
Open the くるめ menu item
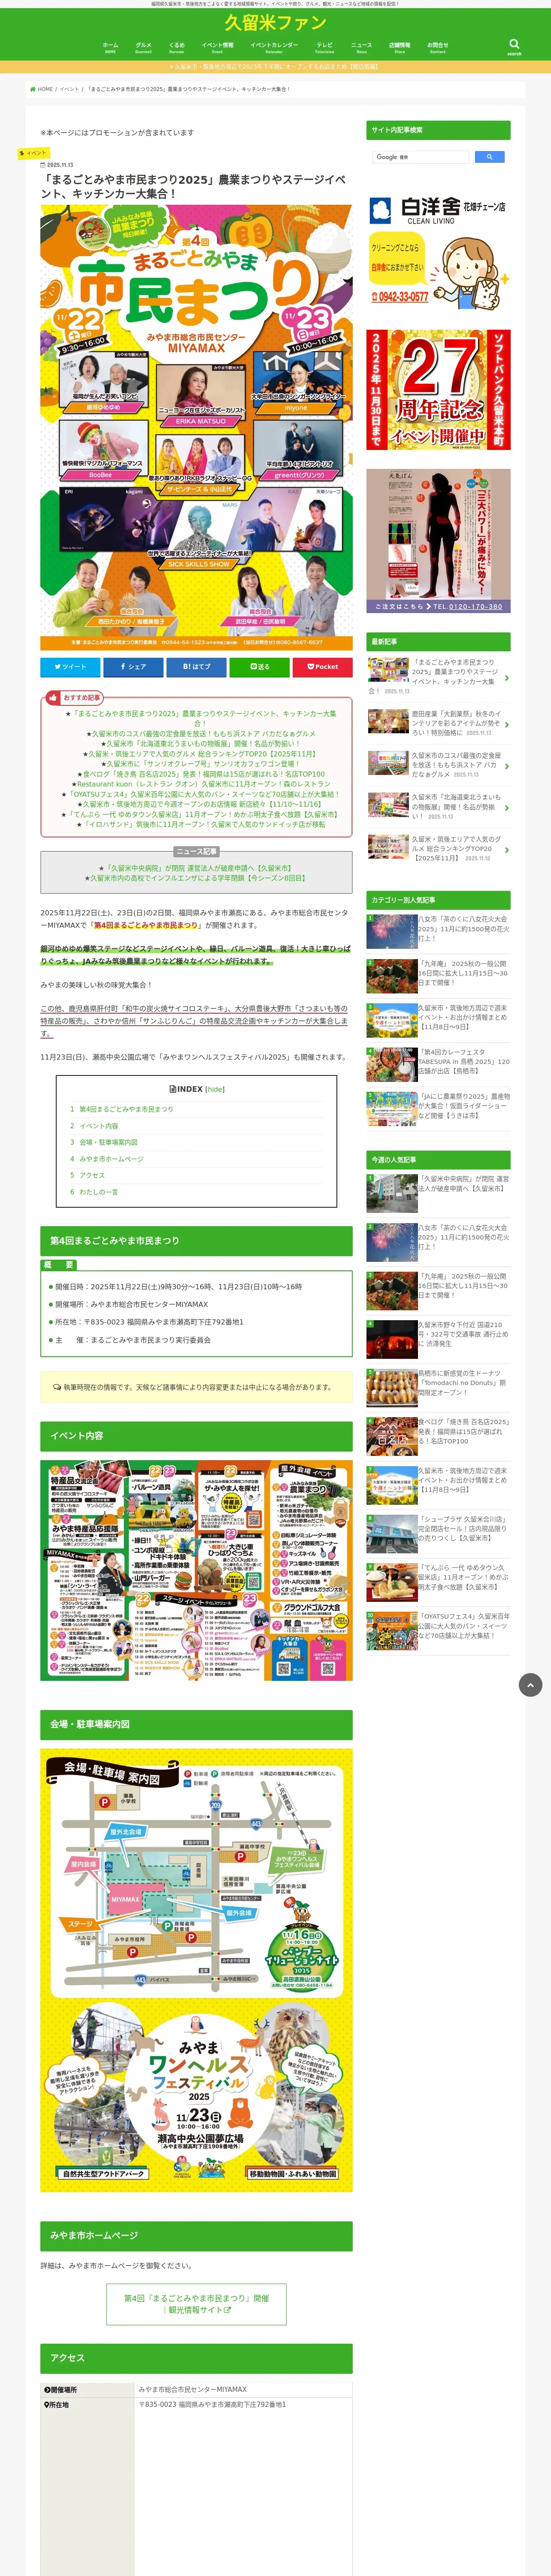(177, 47)
